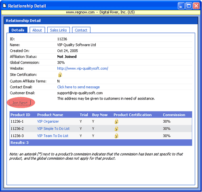Select the Details tab
Image resolution: width=202 pixels, height=192 pixels.
18,30
